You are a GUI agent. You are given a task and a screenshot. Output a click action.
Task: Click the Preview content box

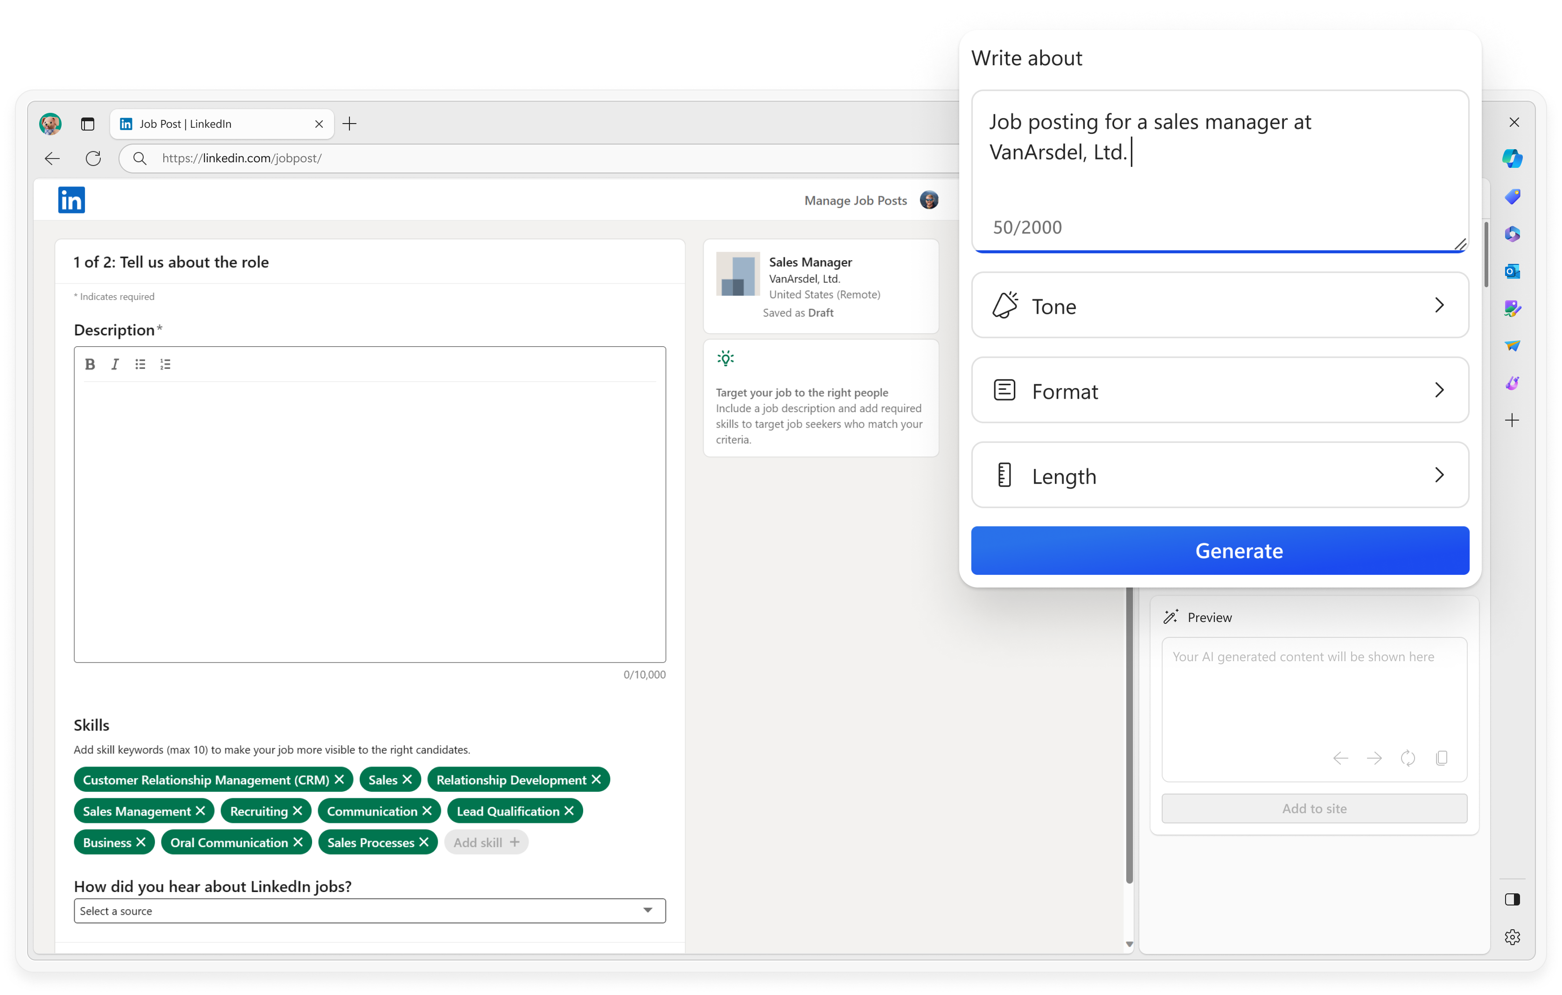pyautogui.click(x=1314, y=710)
